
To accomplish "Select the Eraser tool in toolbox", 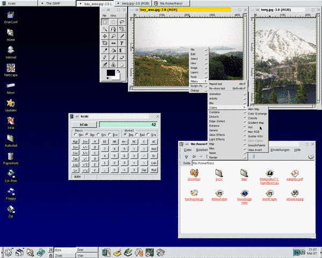I will (x=122, y=57).
